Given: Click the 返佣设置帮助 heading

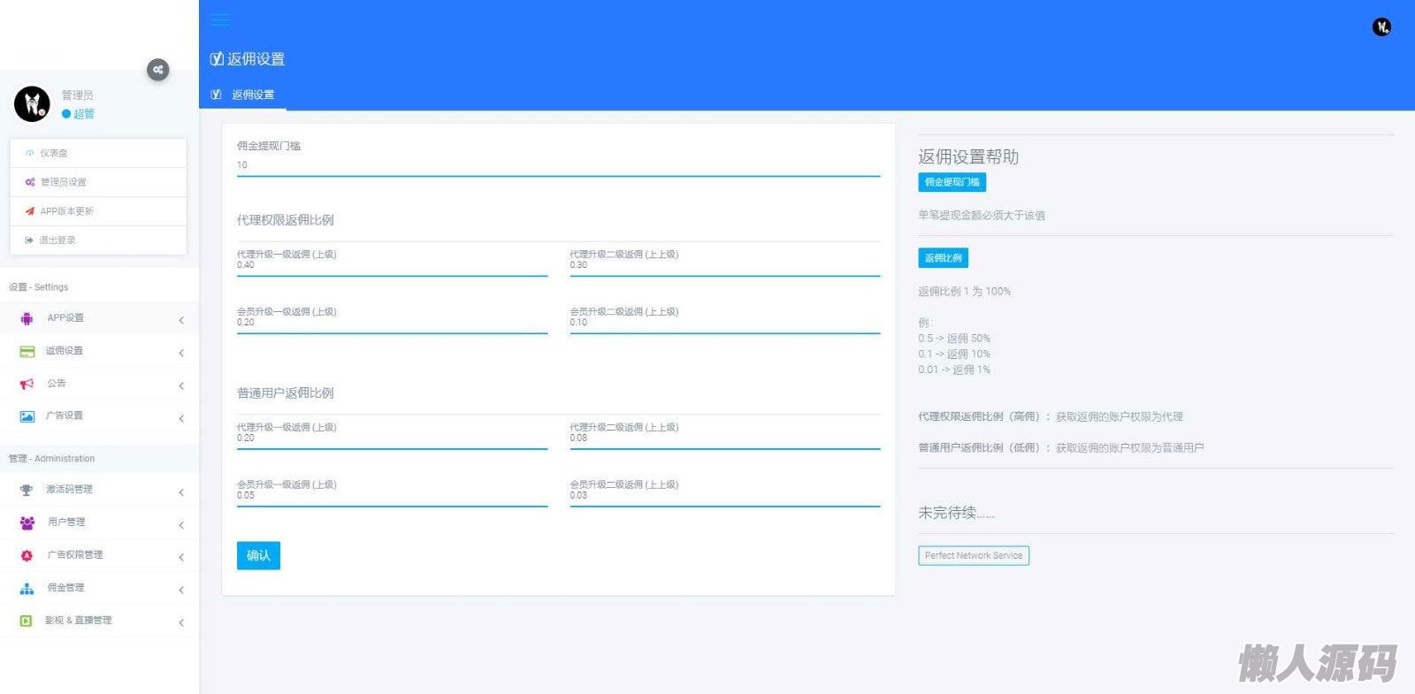Looking at the screenshot, I should point(968,157).
